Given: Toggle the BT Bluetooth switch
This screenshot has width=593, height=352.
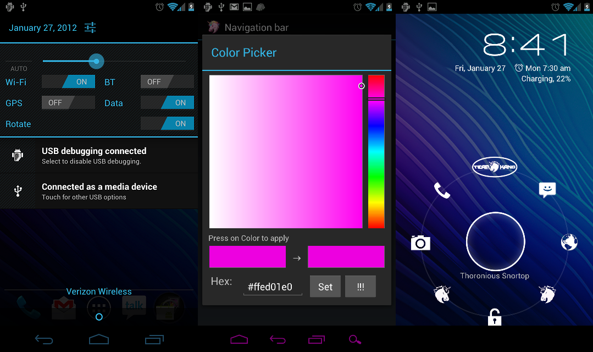Looking at the screenshot, I should (167, 82).
